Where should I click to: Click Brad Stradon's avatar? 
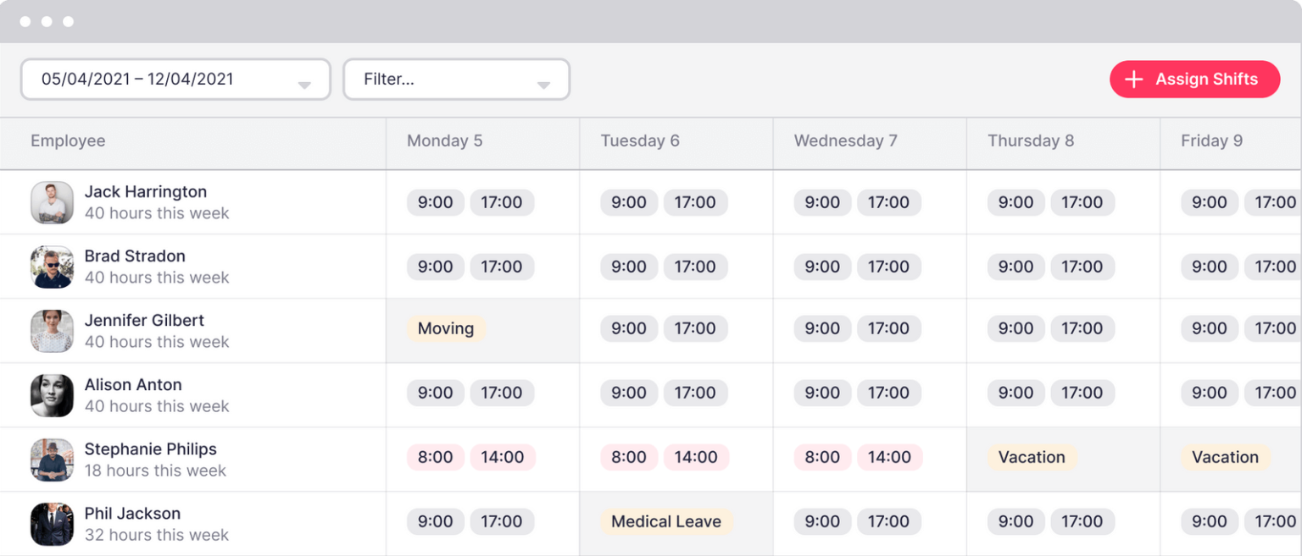tap(52, 266)
